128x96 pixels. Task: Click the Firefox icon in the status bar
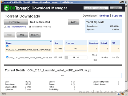[123, 94]
